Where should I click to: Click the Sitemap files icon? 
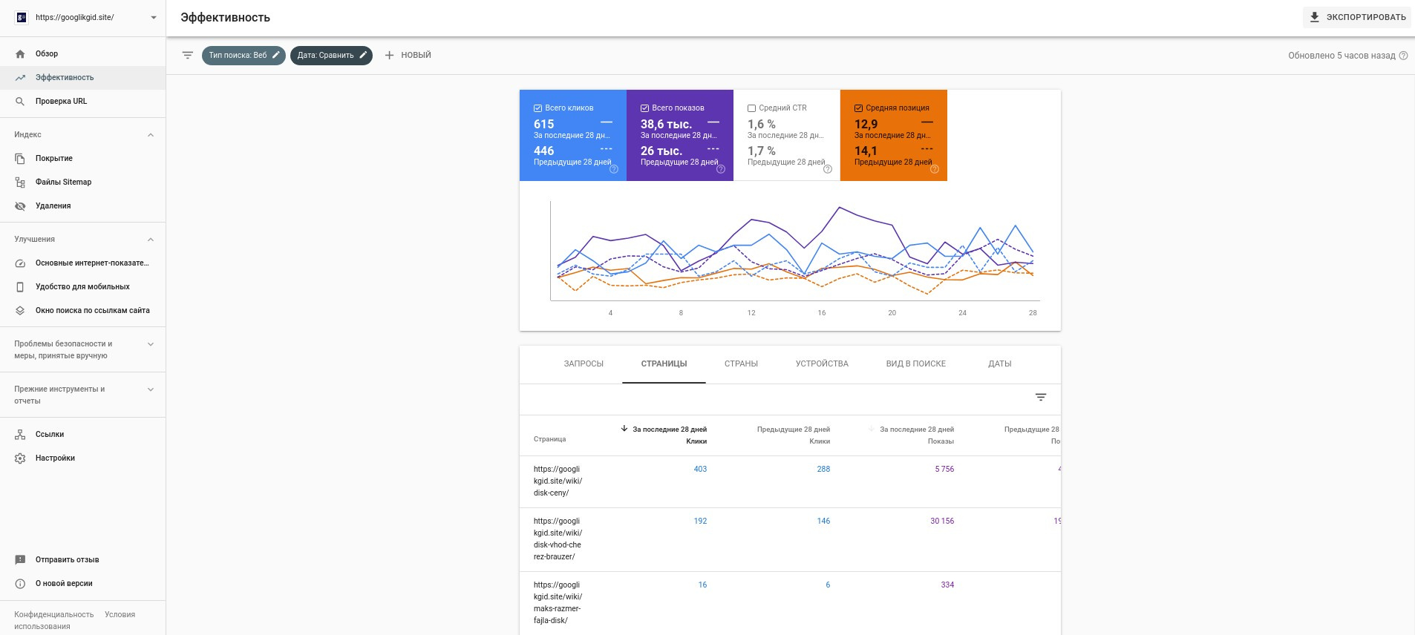(20, 182)
